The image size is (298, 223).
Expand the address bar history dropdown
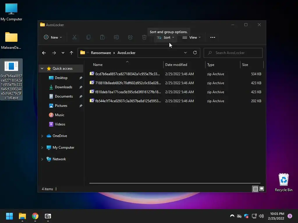[x=185, y=53]
